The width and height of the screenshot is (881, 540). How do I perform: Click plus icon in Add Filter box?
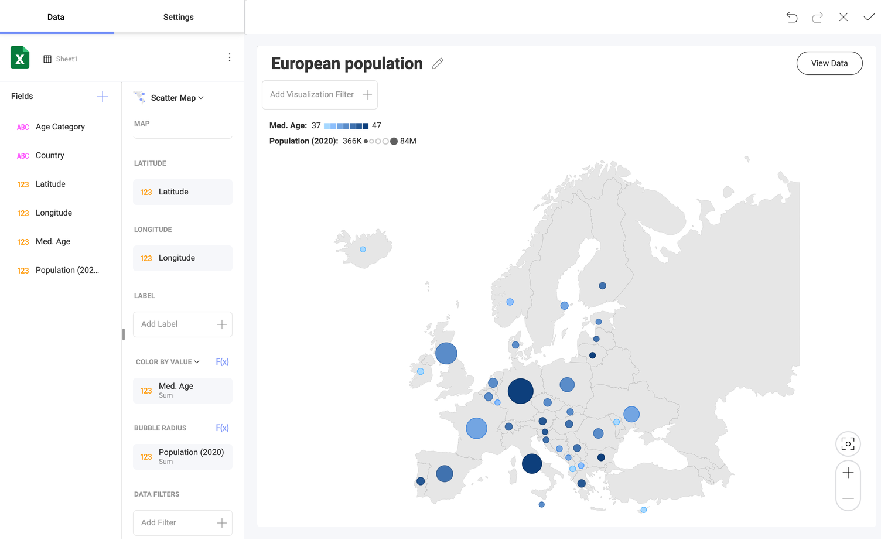click(222, 523)
